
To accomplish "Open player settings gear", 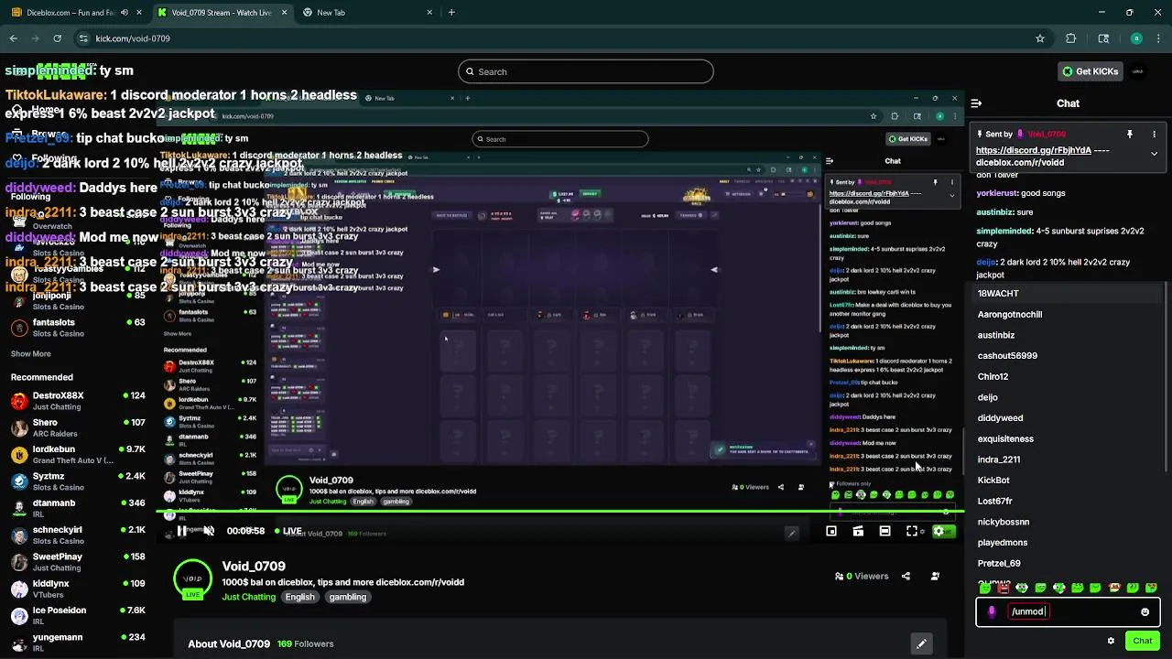I will pos(939,531).
